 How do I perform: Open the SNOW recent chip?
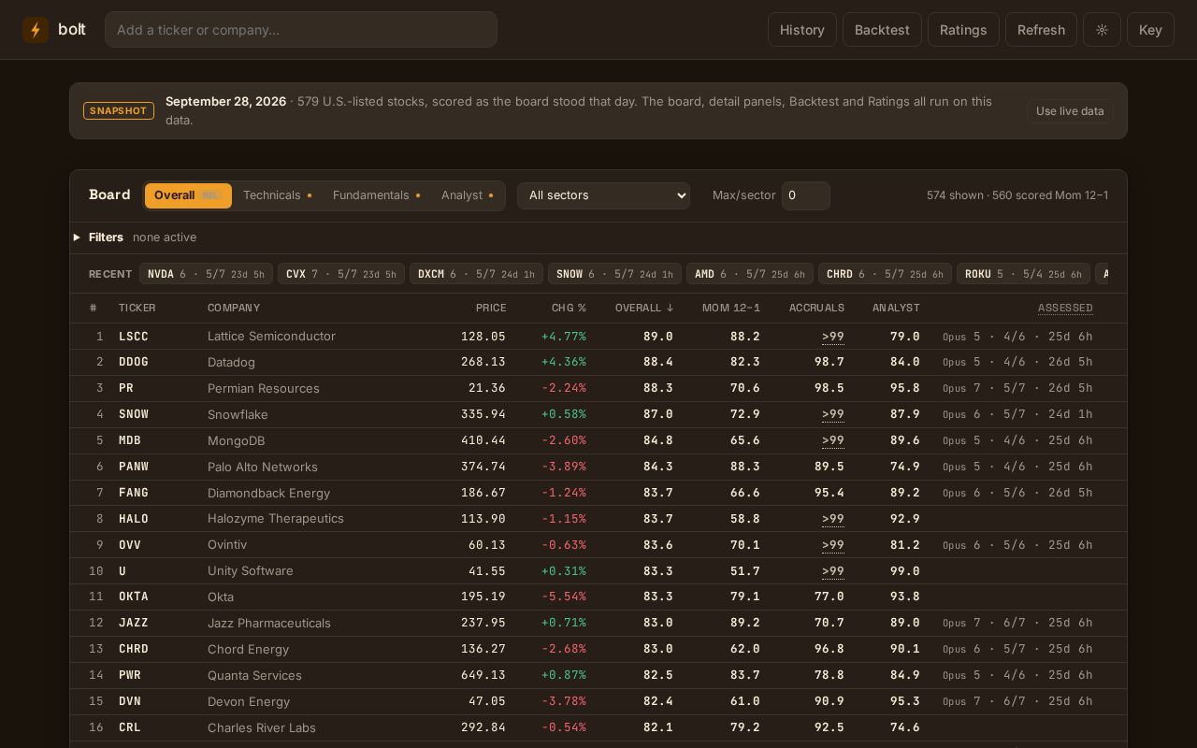pyautogui.click(x=614, y=274)
